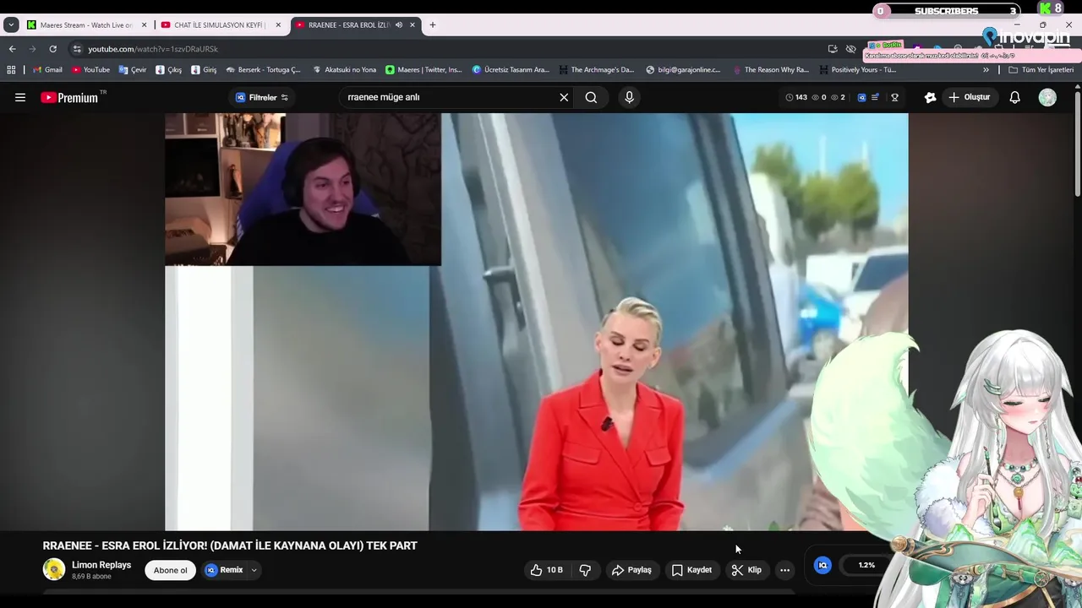Switch to CHAT İLE SIMULASYON KEYFİ tab
The image size is (1082, 608).
tap(220, 24)
